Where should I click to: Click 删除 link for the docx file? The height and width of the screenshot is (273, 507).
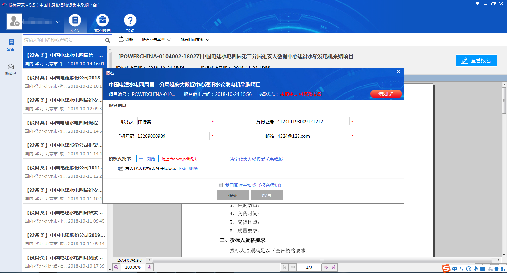pos(193,168)
